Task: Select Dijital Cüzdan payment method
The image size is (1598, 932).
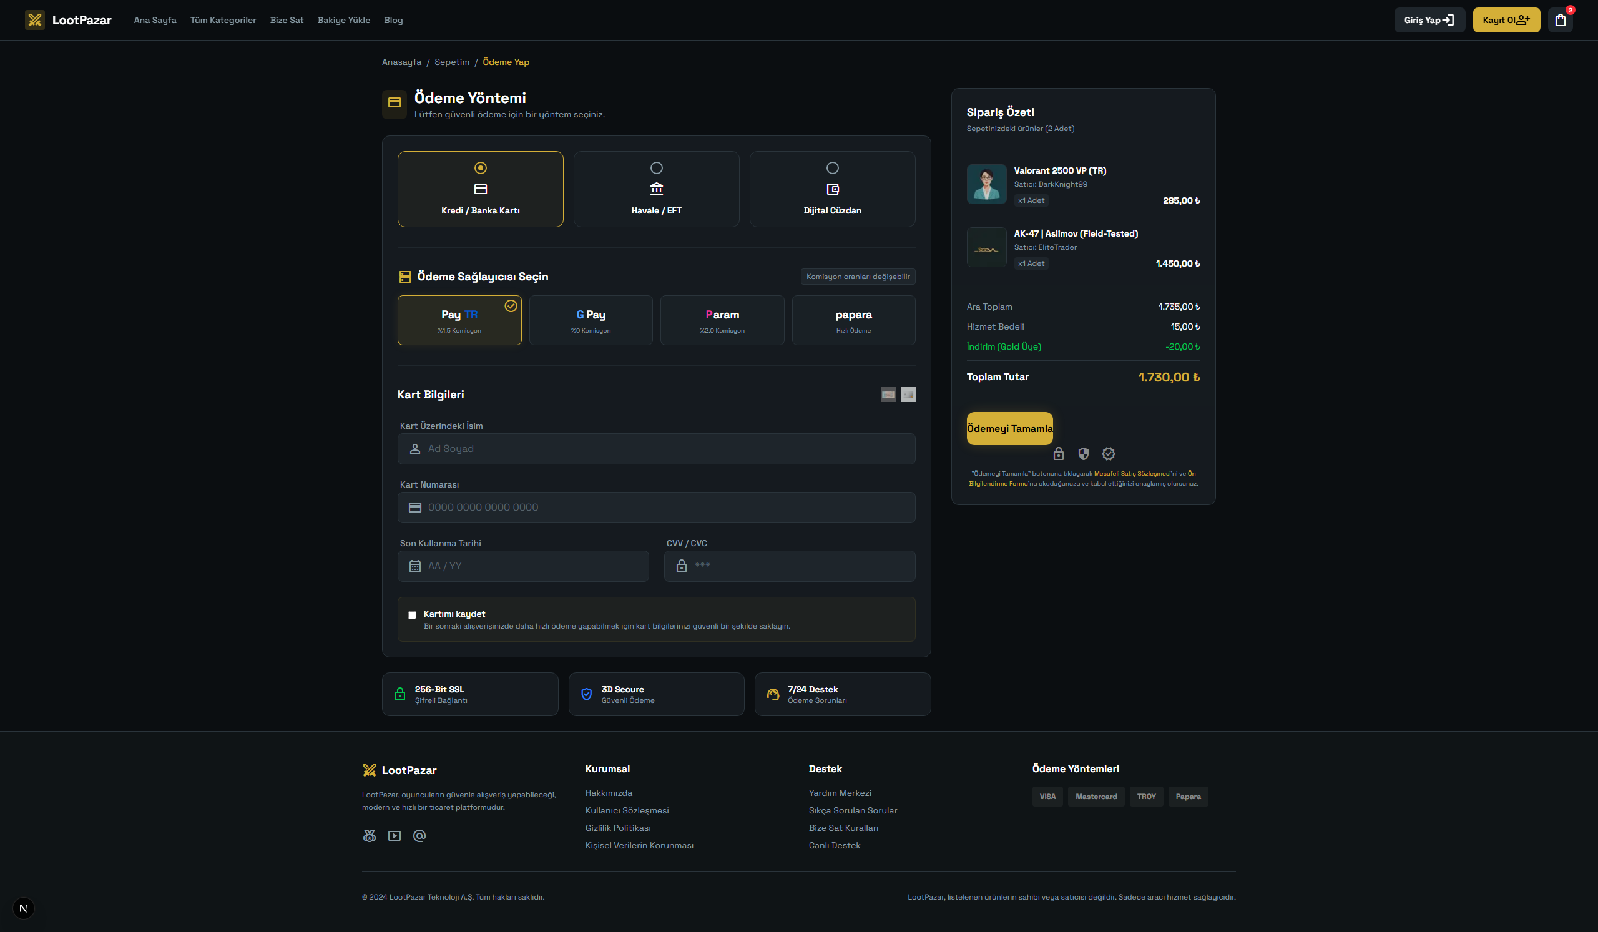Action: (832, 189)
